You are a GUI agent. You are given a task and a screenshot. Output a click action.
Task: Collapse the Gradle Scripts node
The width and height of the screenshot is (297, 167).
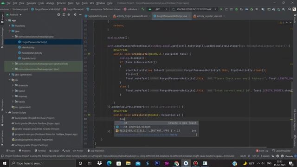pyautogui.click(x=6, y=112)
